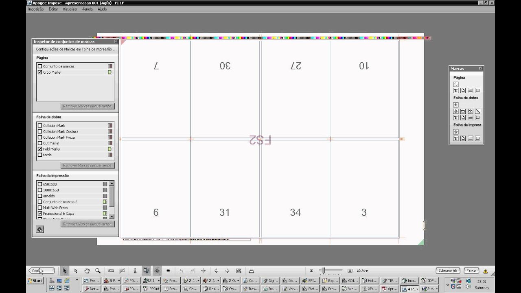Screen dimensions: 521x293
Task: Open the Janela menu
Action: point(88,9)
